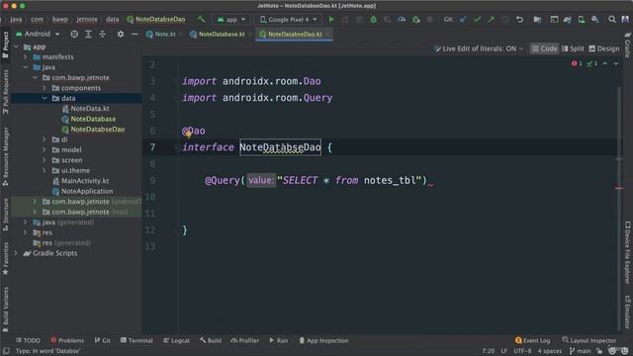
Task: Open the Layout Inspector
Action: [x=589, y=340]
